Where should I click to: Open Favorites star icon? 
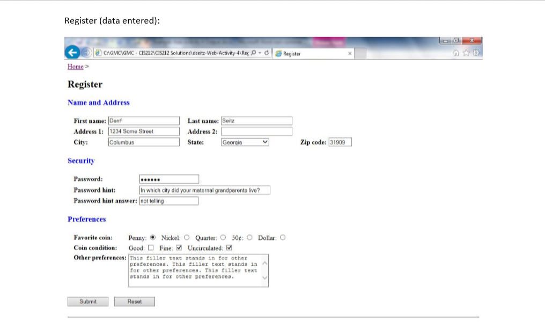pos(466,53)
